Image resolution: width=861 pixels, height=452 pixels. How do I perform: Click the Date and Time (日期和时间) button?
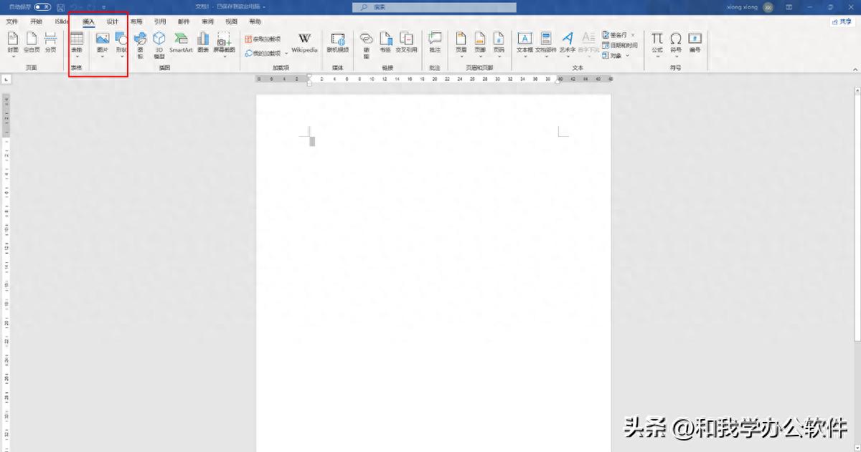click(x=620, y=44)
